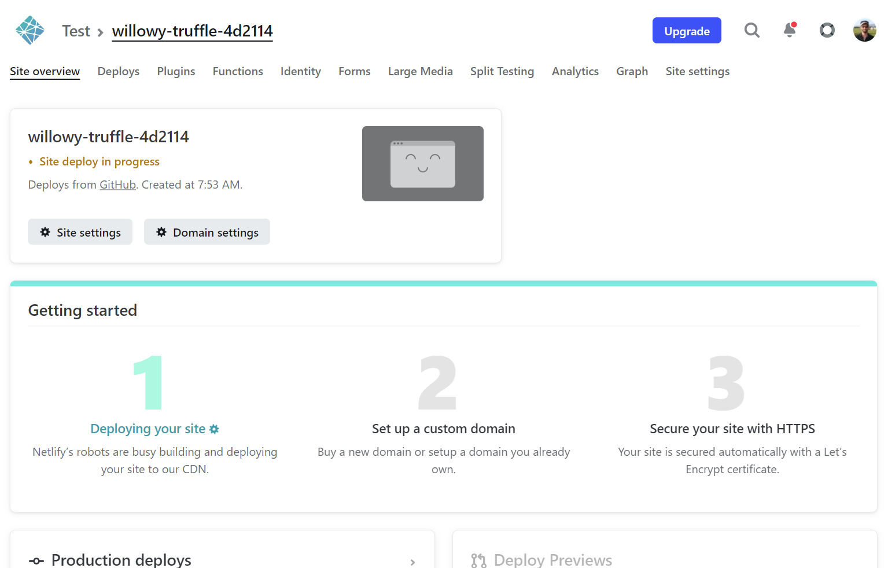
Task: Open the Domain settings button
Action: (x=207, y=232)
